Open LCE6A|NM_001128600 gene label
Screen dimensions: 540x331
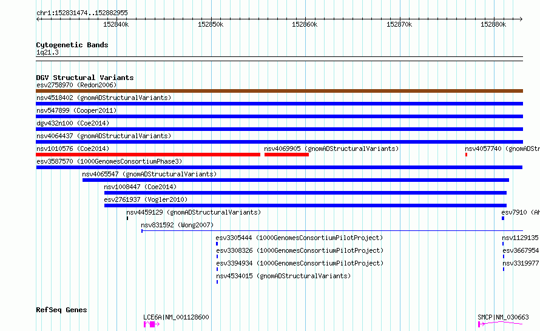click(x=176, y=317)
